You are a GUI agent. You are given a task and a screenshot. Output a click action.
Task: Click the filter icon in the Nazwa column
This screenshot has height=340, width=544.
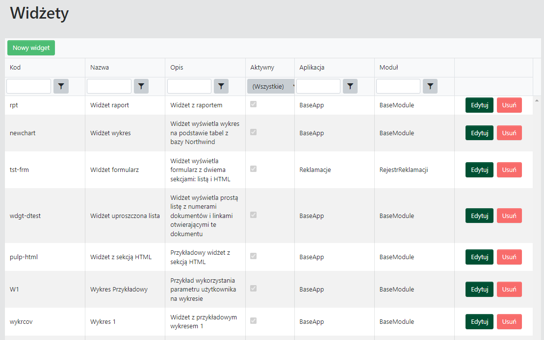click(x=141, y=86)
